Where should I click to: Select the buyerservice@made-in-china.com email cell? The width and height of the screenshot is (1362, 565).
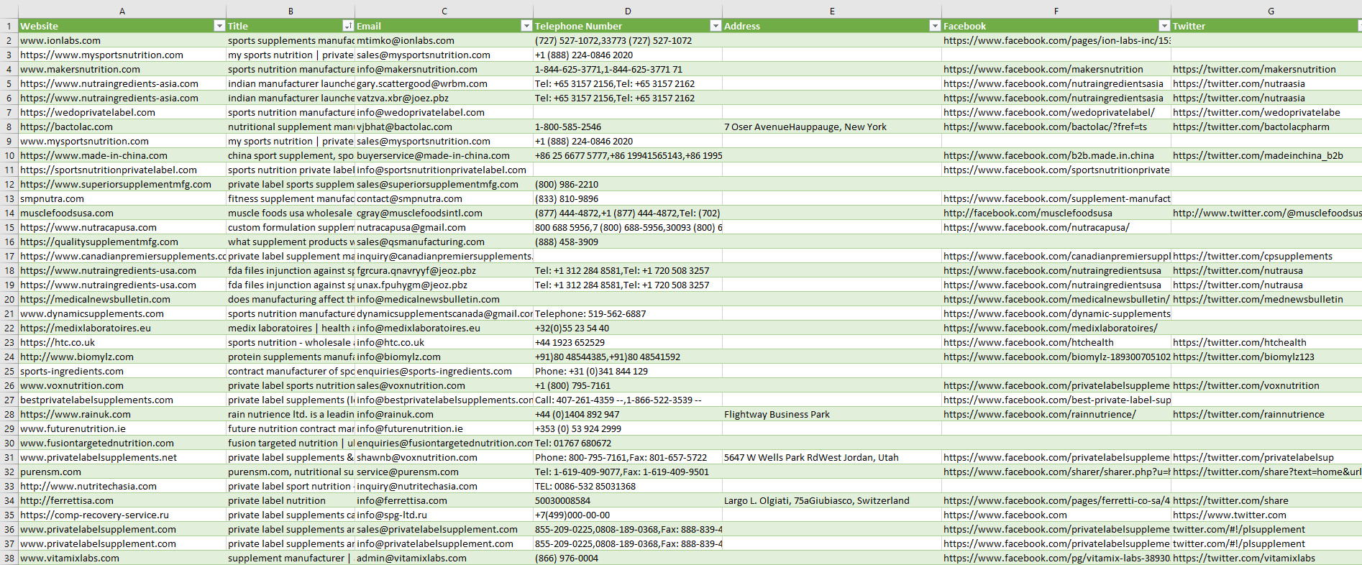pyautogui.click(x=444, y=155)
